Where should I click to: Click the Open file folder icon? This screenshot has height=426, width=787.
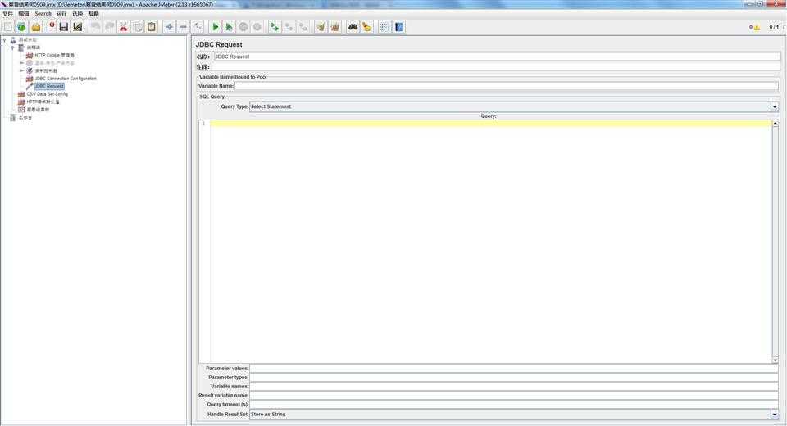pyautogui.click(x=35, y=27)
